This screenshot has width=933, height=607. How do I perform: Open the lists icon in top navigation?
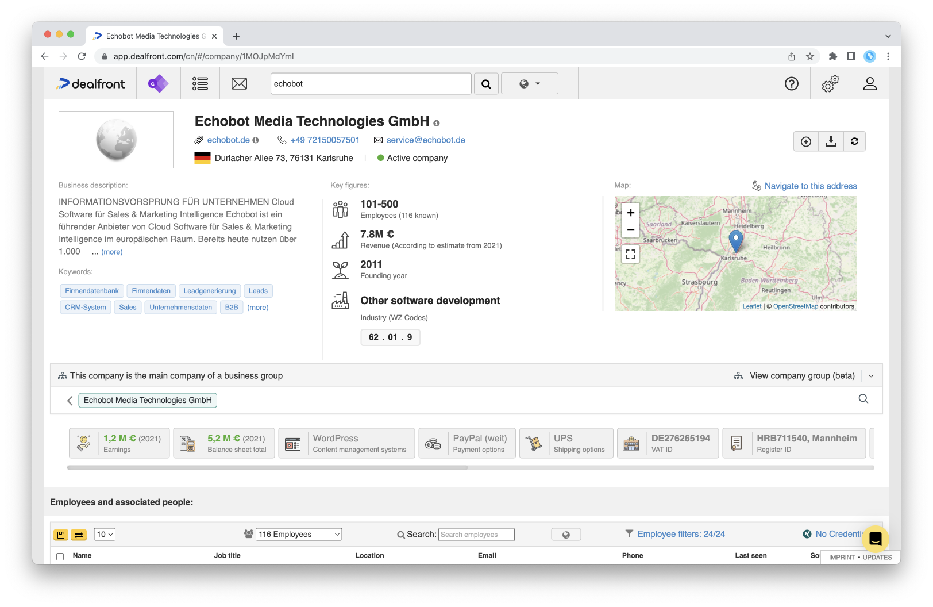point(200,84)
